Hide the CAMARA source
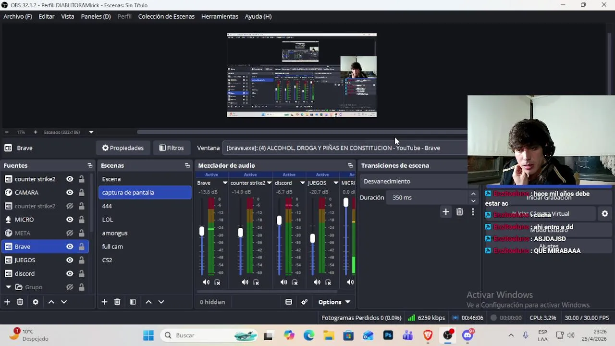Viewport: 615px width, 346px height. click(70, 192)
